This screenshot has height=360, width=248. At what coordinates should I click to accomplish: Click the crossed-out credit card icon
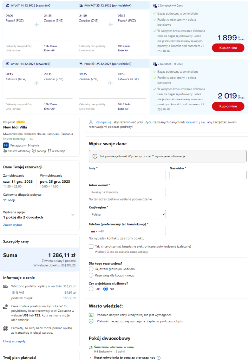click(91, 315)
